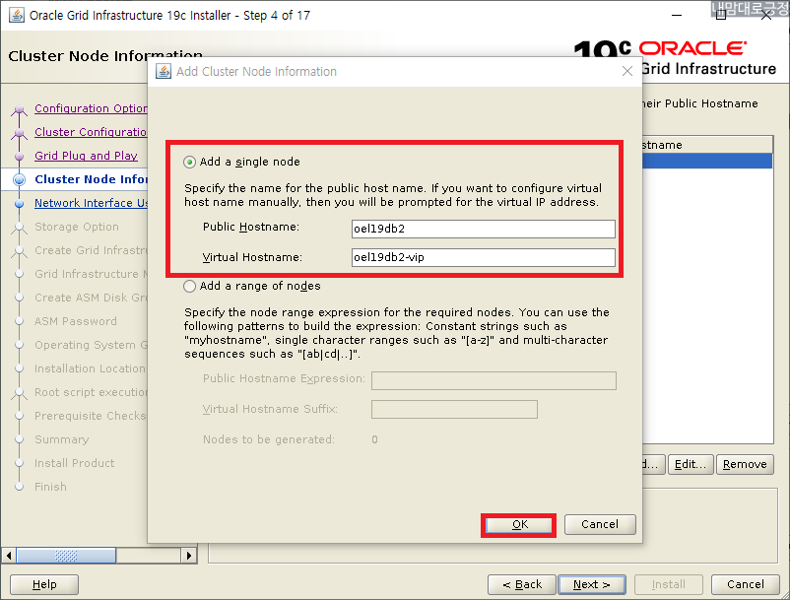The height and width of the screenshot is (600, 790).
Task: Select the Add a range of nodes option
Action: (189, 286)
